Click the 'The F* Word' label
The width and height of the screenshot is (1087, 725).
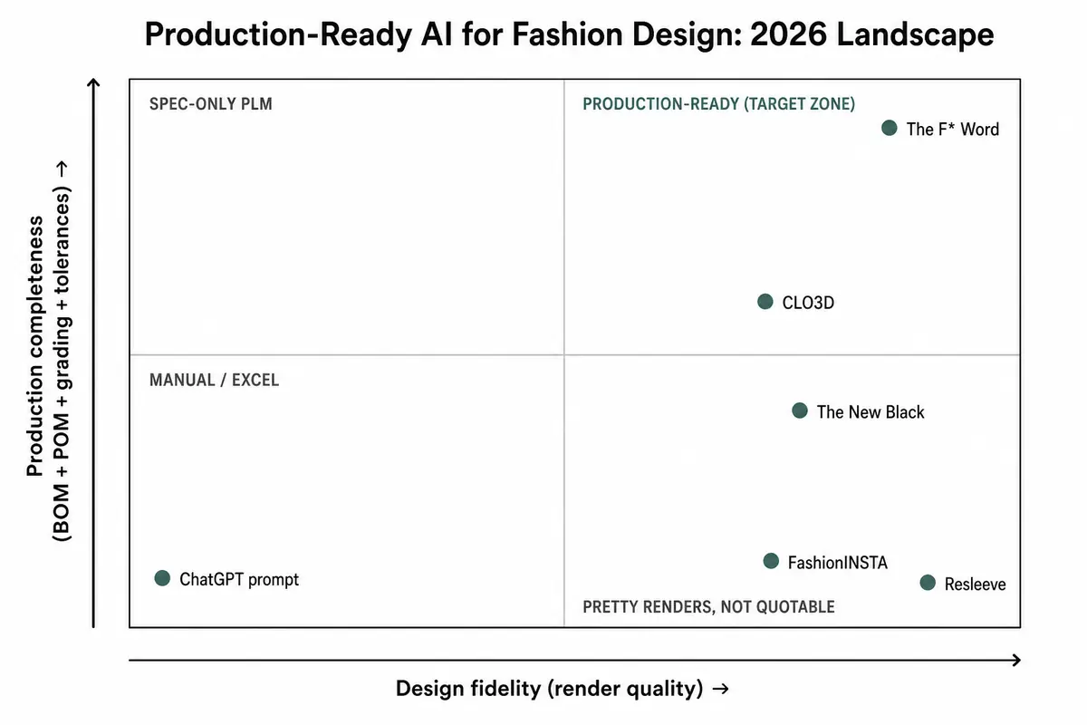pos(953,130)
